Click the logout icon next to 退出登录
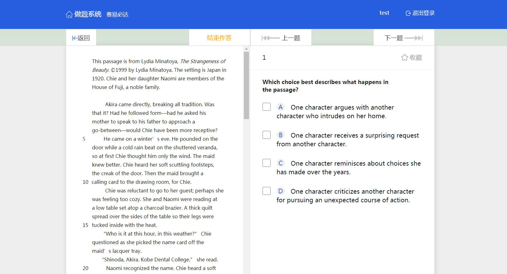The image size is (507, 274). click(408, 13)
